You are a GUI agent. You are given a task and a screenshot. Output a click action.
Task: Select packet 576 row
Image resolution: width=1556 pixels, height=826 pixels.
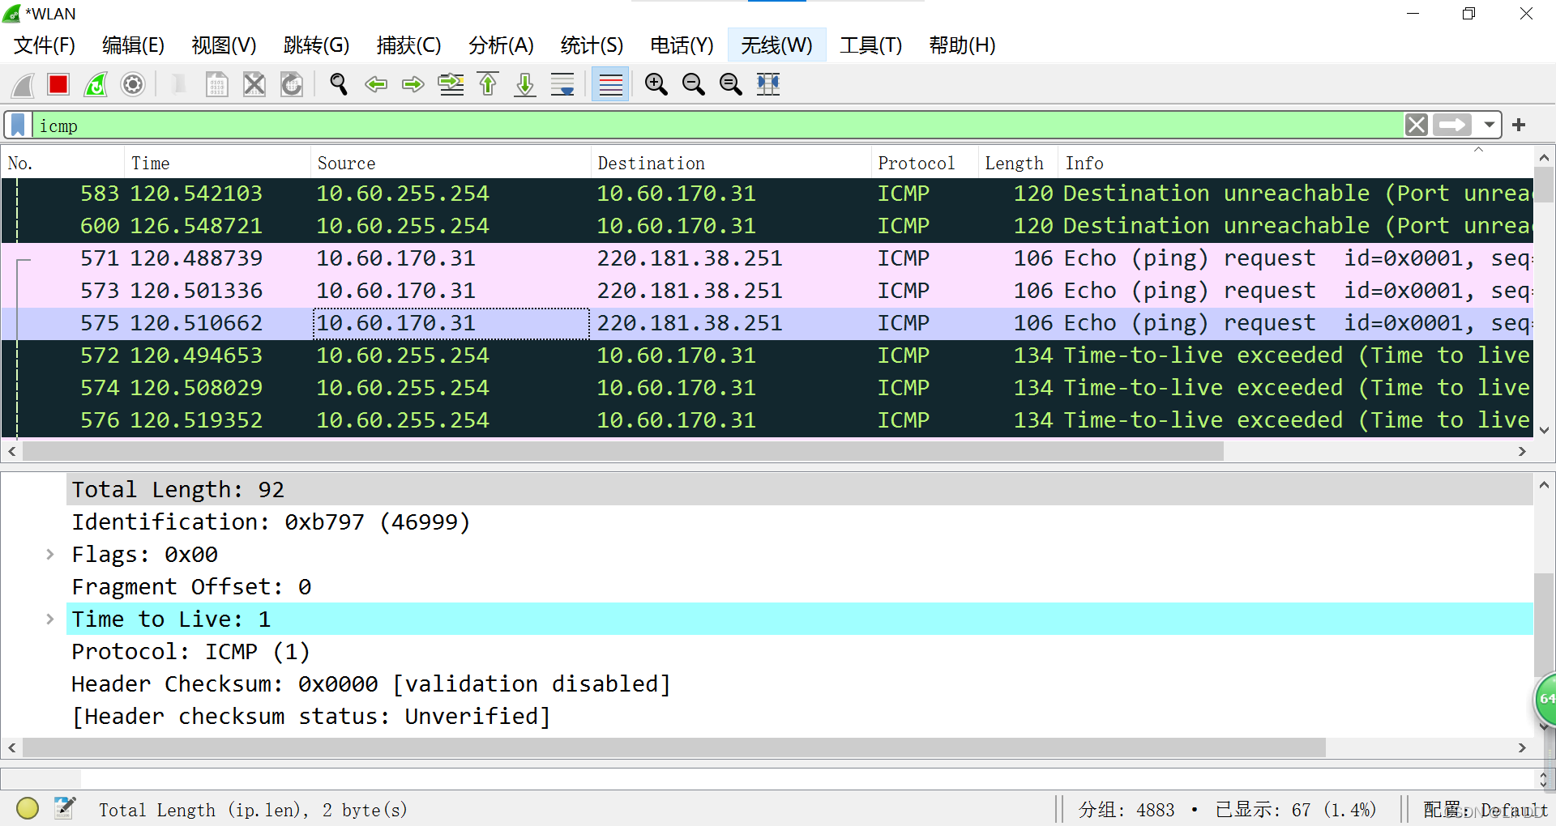point(767,420)
